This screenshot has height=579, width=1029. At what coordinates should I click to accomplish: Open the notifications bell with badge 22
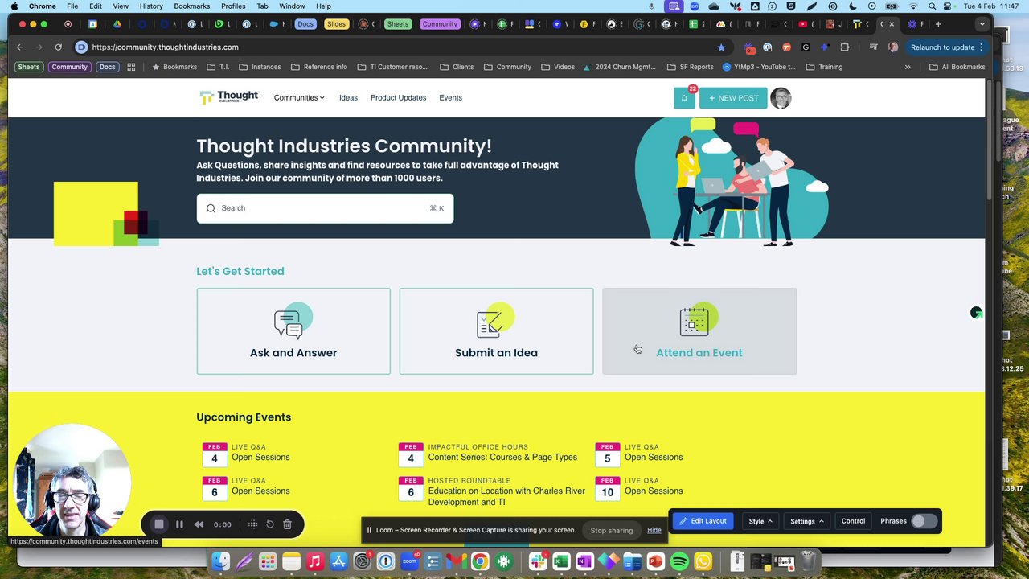pyautogui.click(x=684, y=98)
